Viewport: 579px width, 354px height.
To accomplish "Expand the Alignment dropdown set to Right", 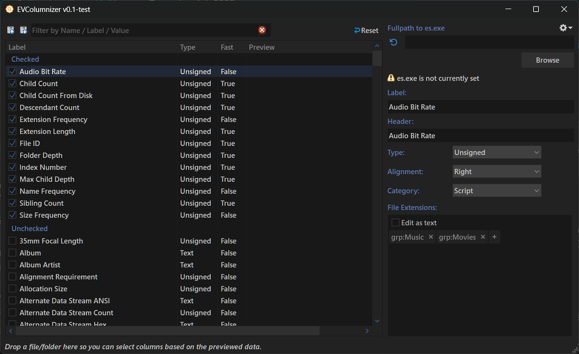I will (496, 172).
